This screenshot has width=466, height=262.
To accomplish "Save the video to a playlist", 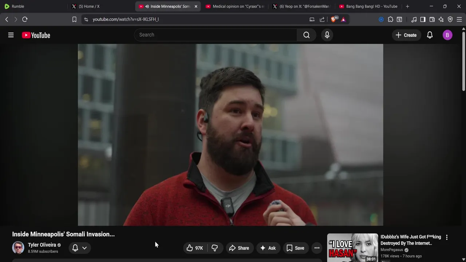I will pos(295,248).
